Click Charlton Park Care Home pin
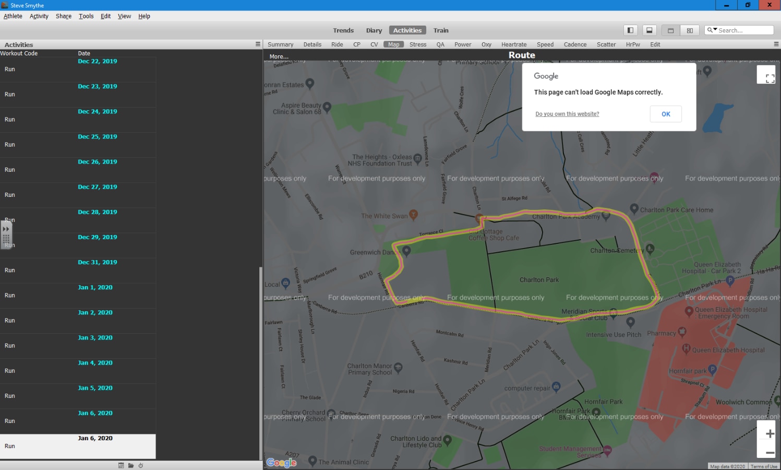 tap(634, 208)
